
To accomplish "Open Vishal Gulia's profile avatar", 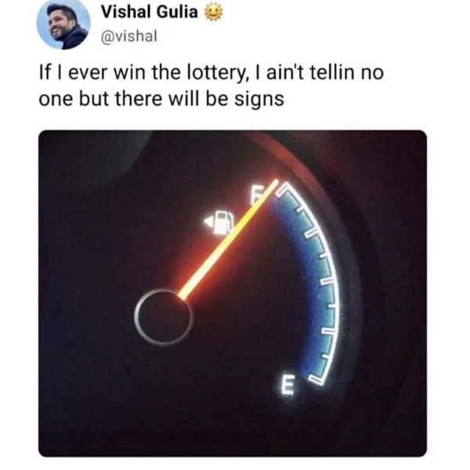I will 63,26.
